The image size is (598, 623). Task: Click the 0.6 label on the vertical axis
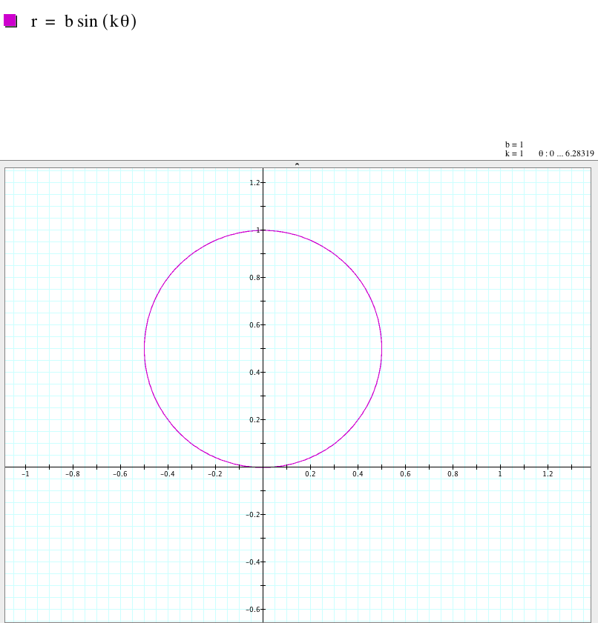(x=254, y=324)
